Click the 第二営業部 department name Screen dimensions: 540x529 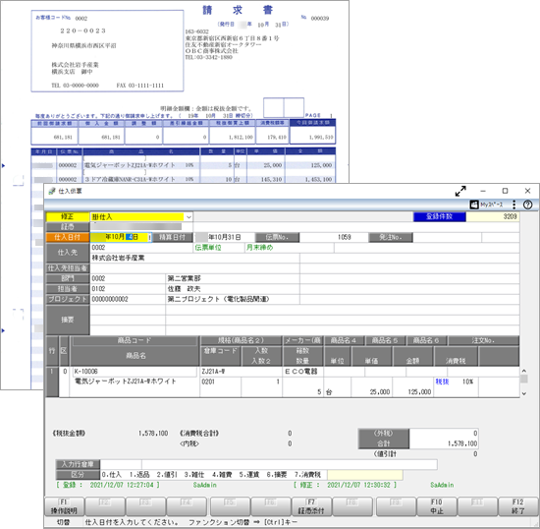pyautogui.click(x=185, y=278)
